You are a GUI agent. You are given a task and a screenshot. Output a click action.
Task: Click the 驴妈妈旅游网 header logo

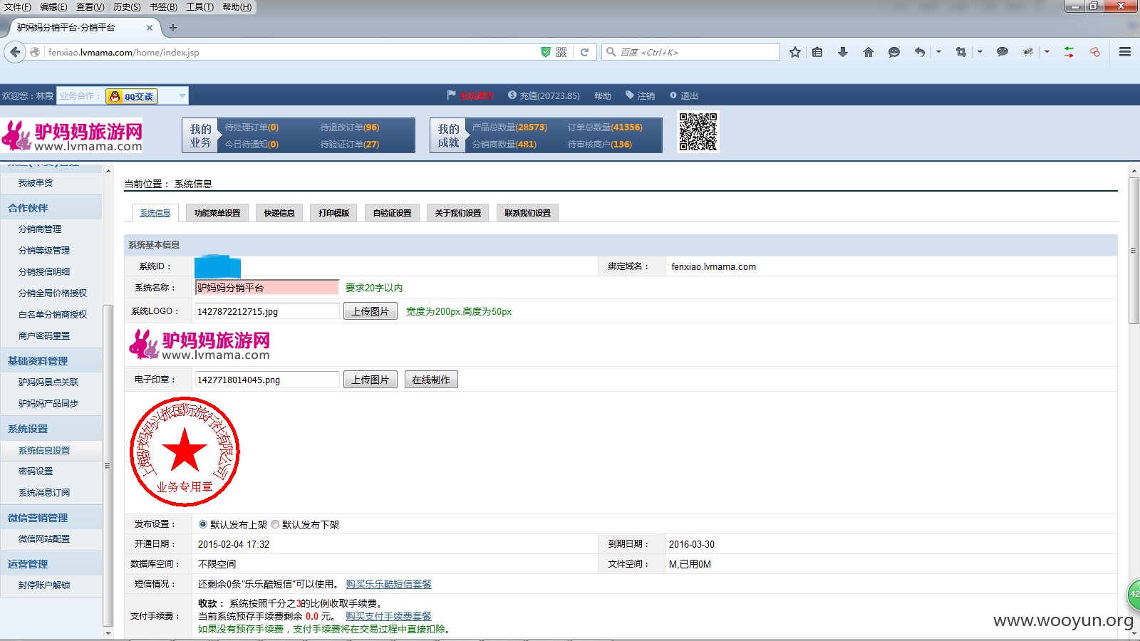[72, 135]
